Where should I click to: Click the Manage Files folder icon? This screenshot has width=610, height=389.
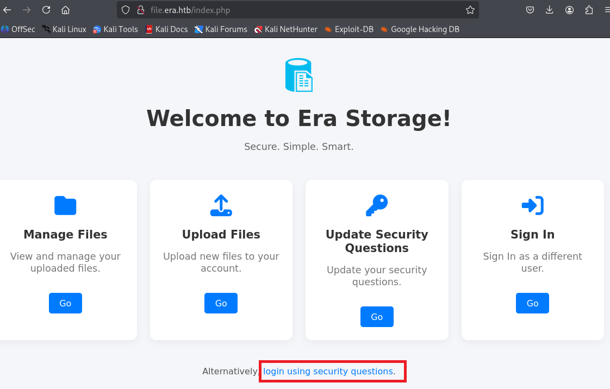(65, 206)
